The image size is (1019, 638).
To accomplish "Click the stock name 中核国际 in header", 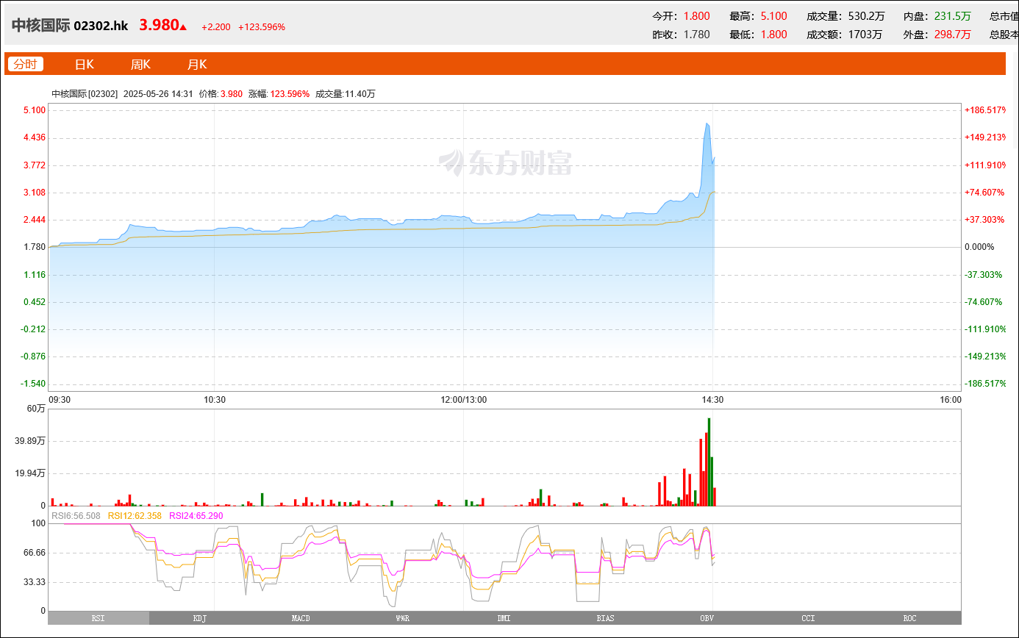I will [41, 25].
